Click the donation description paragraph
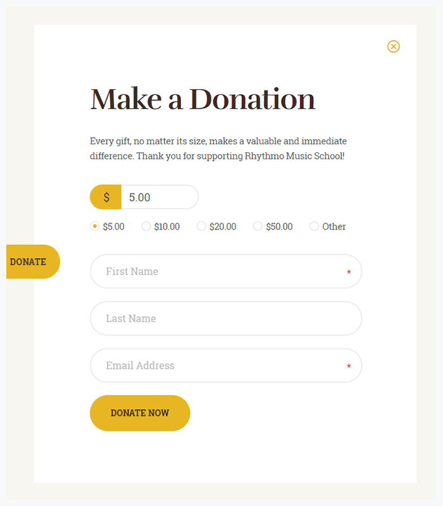 click(218, 148)
